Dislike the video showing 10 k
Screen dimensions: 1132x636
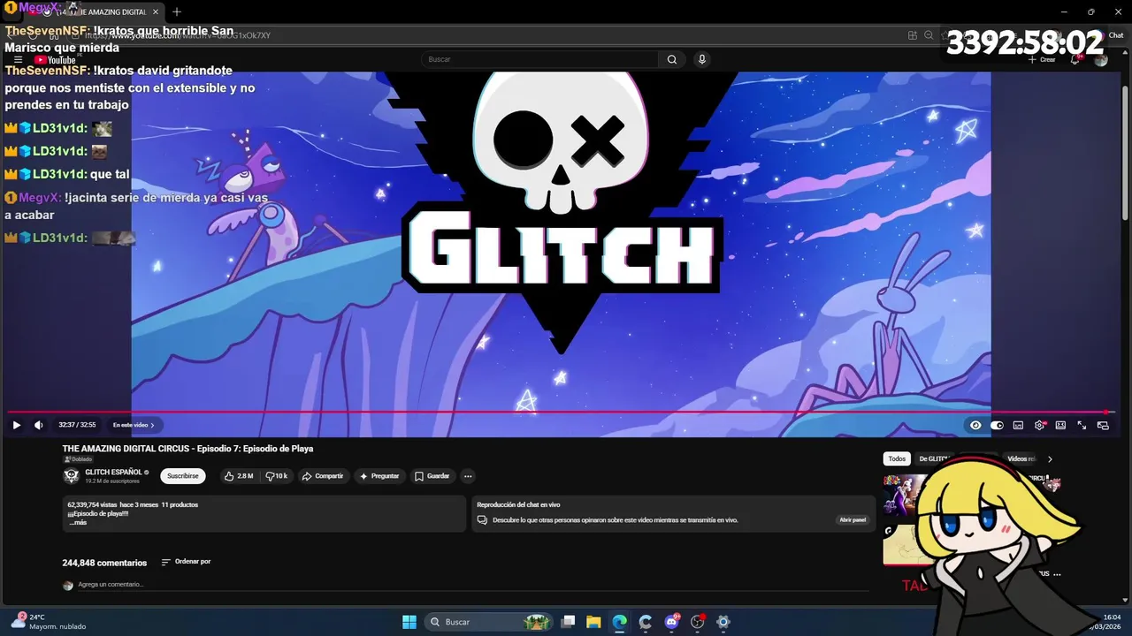click(x=277, y=476)
